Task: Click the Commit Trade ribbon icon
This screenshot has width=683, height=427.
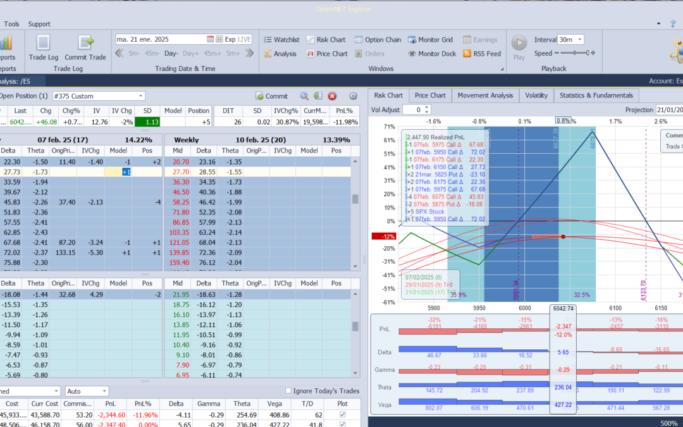Action: click(x=85, y=48)
